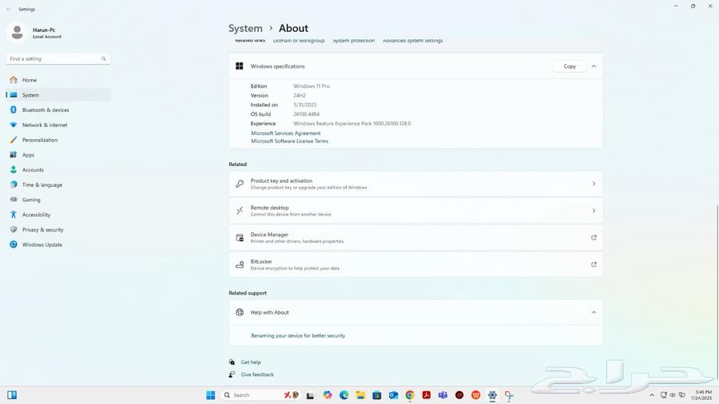The height and width of the screenshot is (404, 719).
Task: Click the volume speaker tray icon
Action: 672,395
